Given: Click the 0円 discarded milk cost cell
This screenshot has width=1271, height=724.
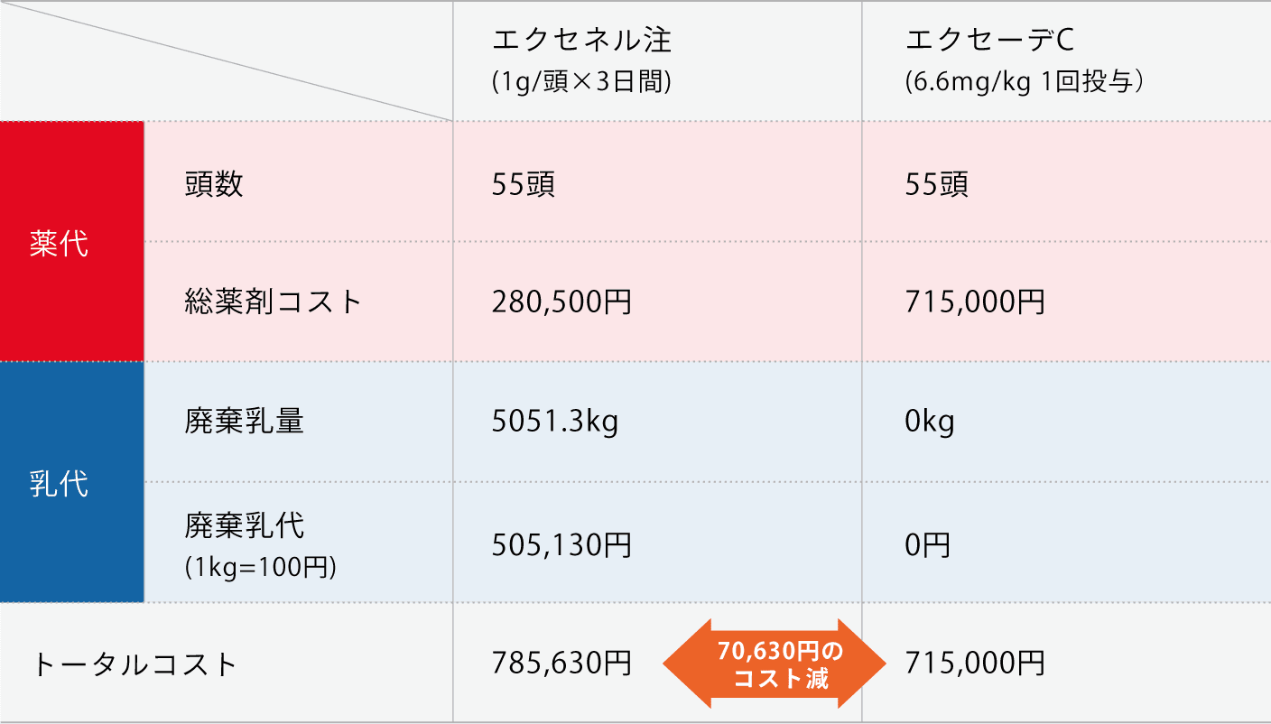Looking at the screenshot, I should 928,544.
